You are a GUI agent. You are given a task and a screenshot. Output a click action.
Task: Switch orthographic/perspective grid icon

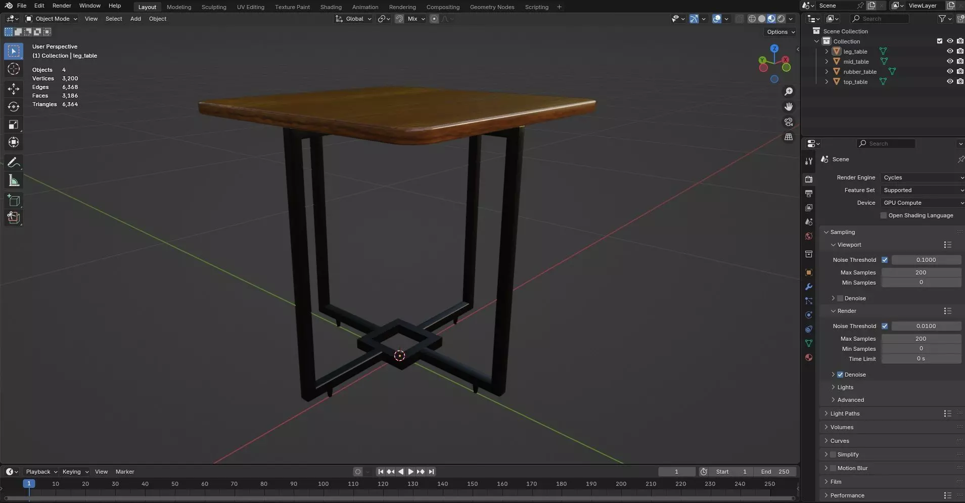pos(789,137)
